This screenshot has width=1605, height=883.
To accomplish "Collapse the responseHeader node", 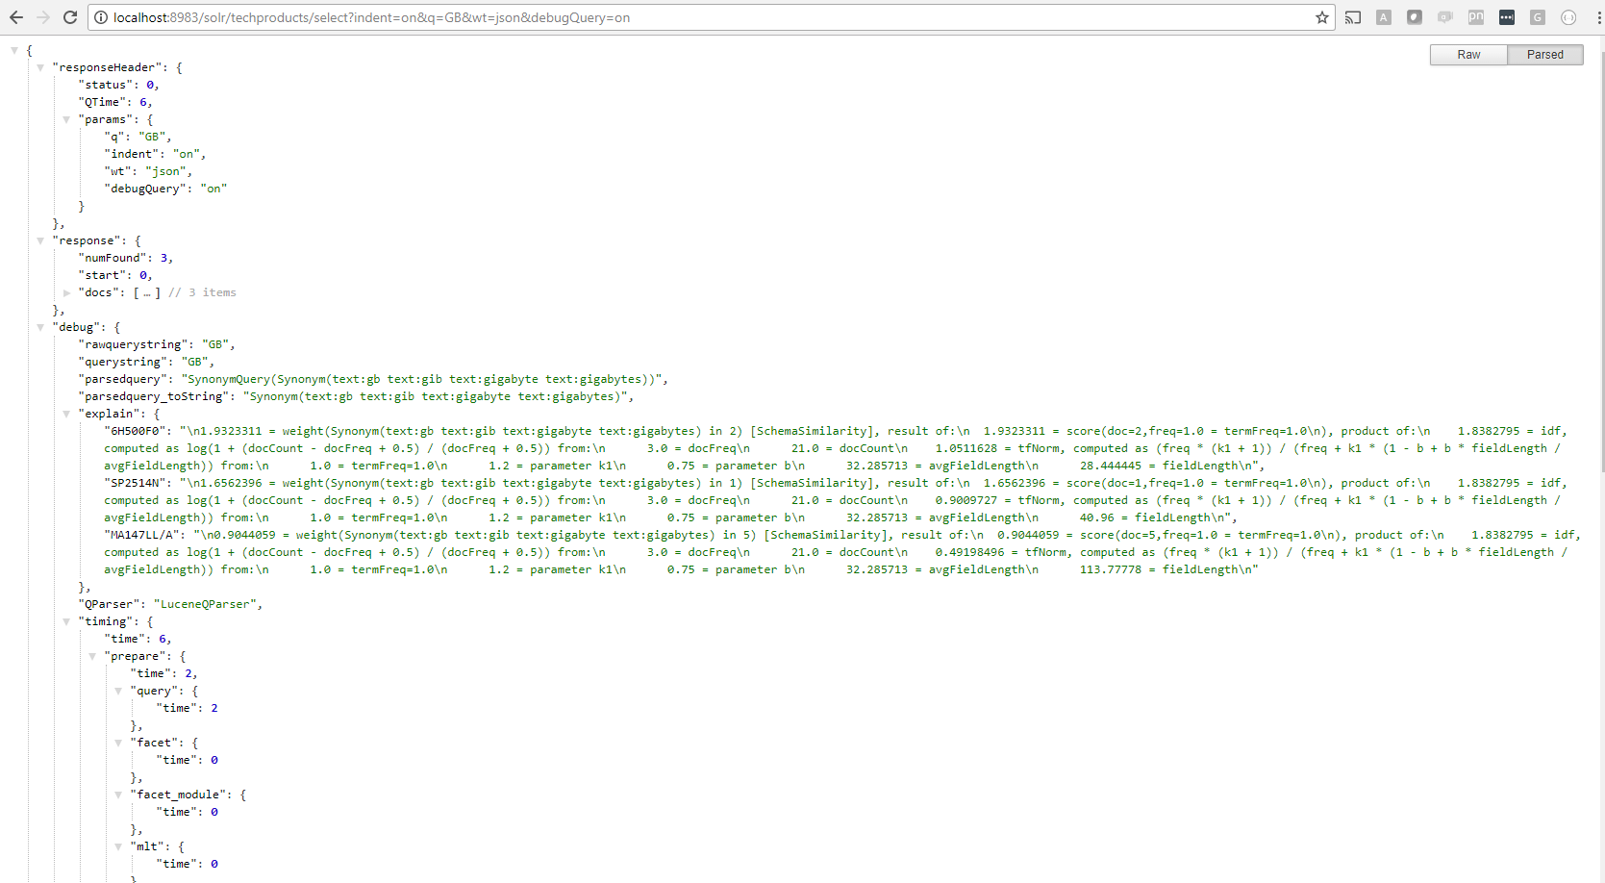I will pos(40,67).
